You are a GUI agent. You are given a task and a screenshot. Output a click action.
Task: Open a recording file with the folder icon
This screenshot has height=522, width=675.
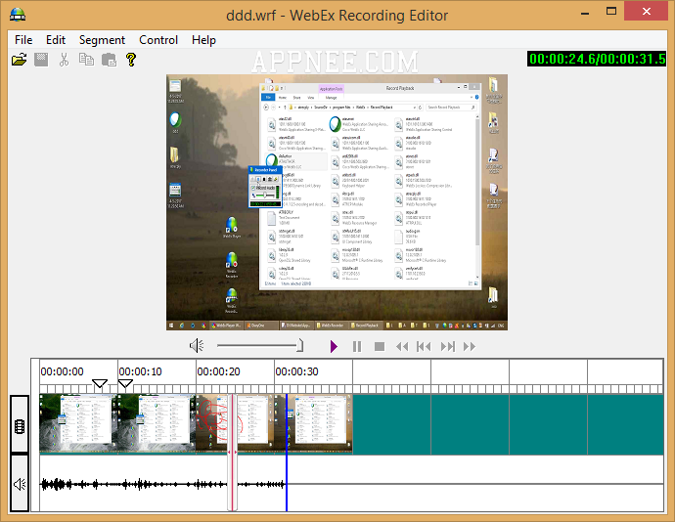pyautogui.click(x=19, y=60)
